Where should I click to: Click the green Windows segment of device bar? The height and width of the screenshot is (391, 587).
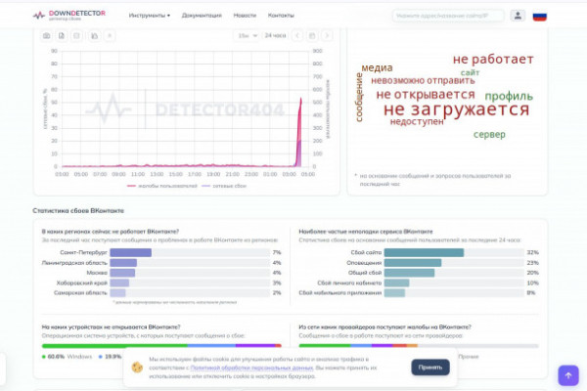pyautogui.click(x=114, y=346)
